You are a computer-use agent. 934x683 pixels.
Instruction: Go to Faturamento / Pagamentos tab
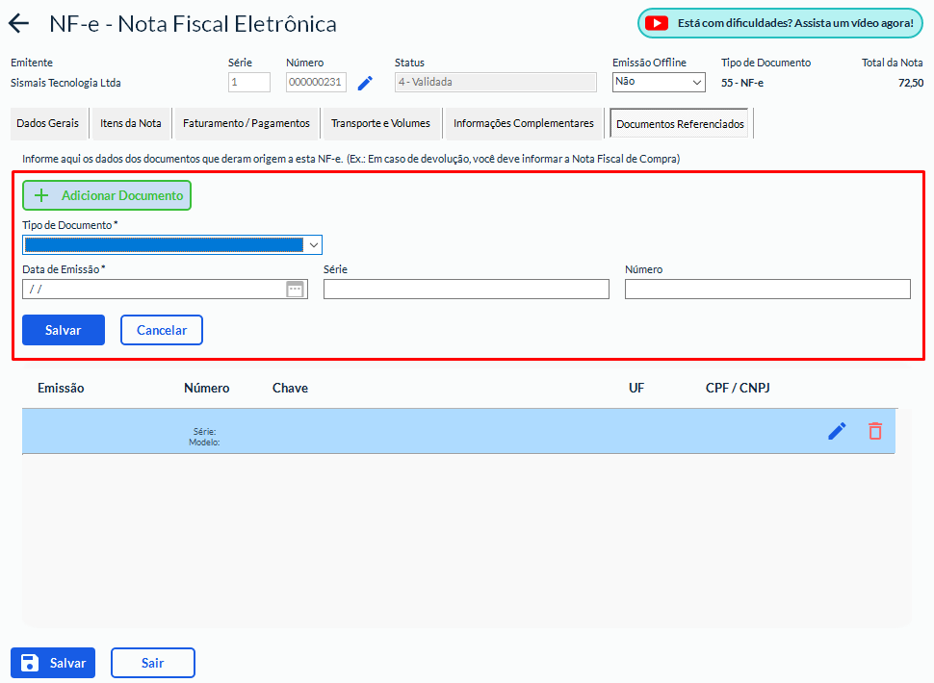click(x=246, y=124)
